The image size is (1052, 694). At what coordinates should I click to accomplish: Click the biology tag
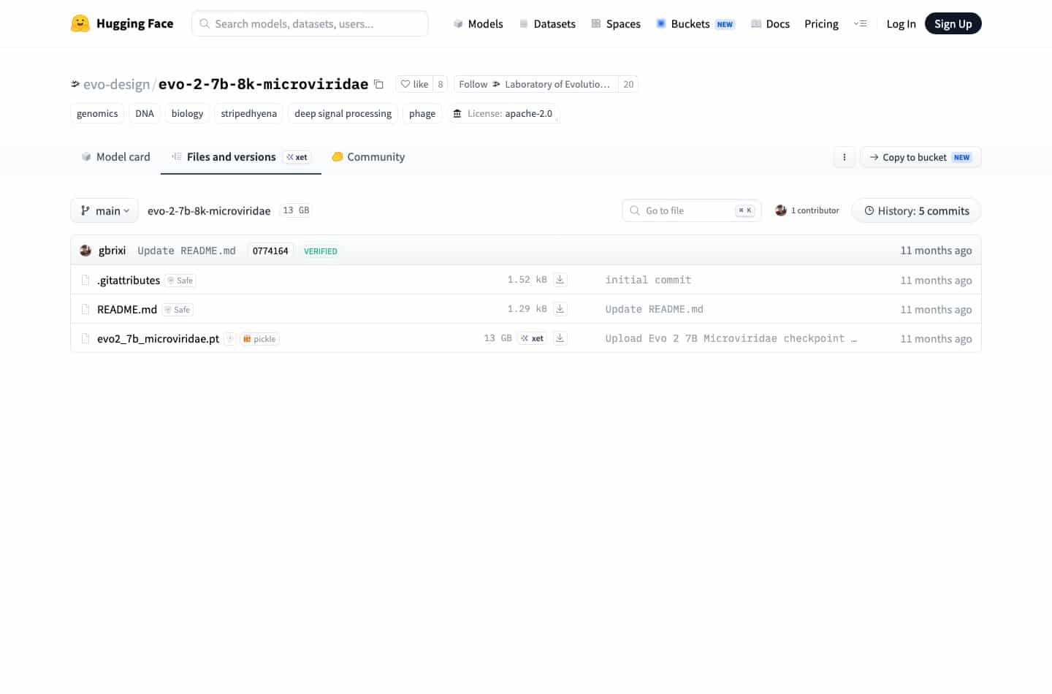(187, 113)
